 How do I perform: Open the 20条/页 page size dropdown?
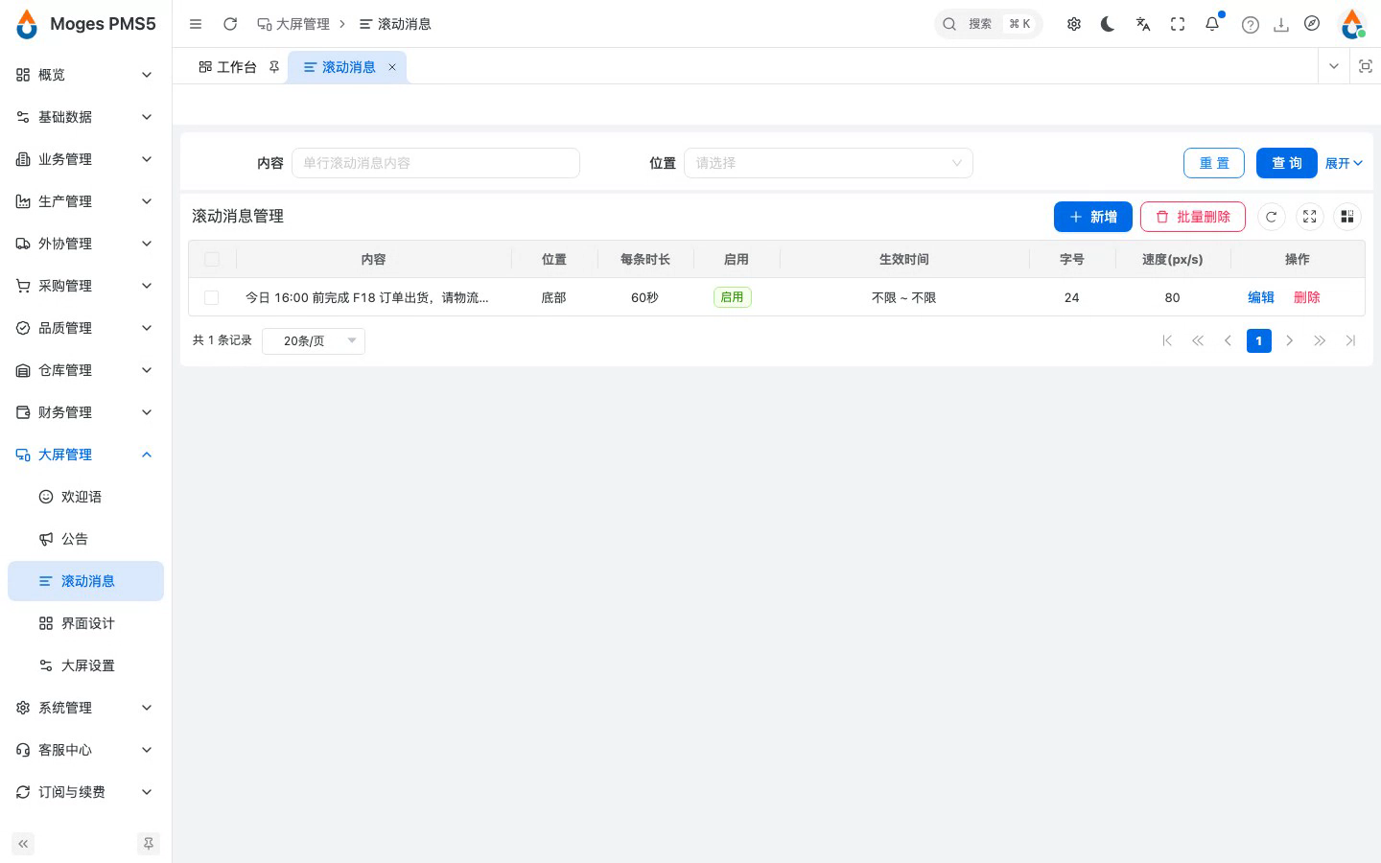point(314,340)
